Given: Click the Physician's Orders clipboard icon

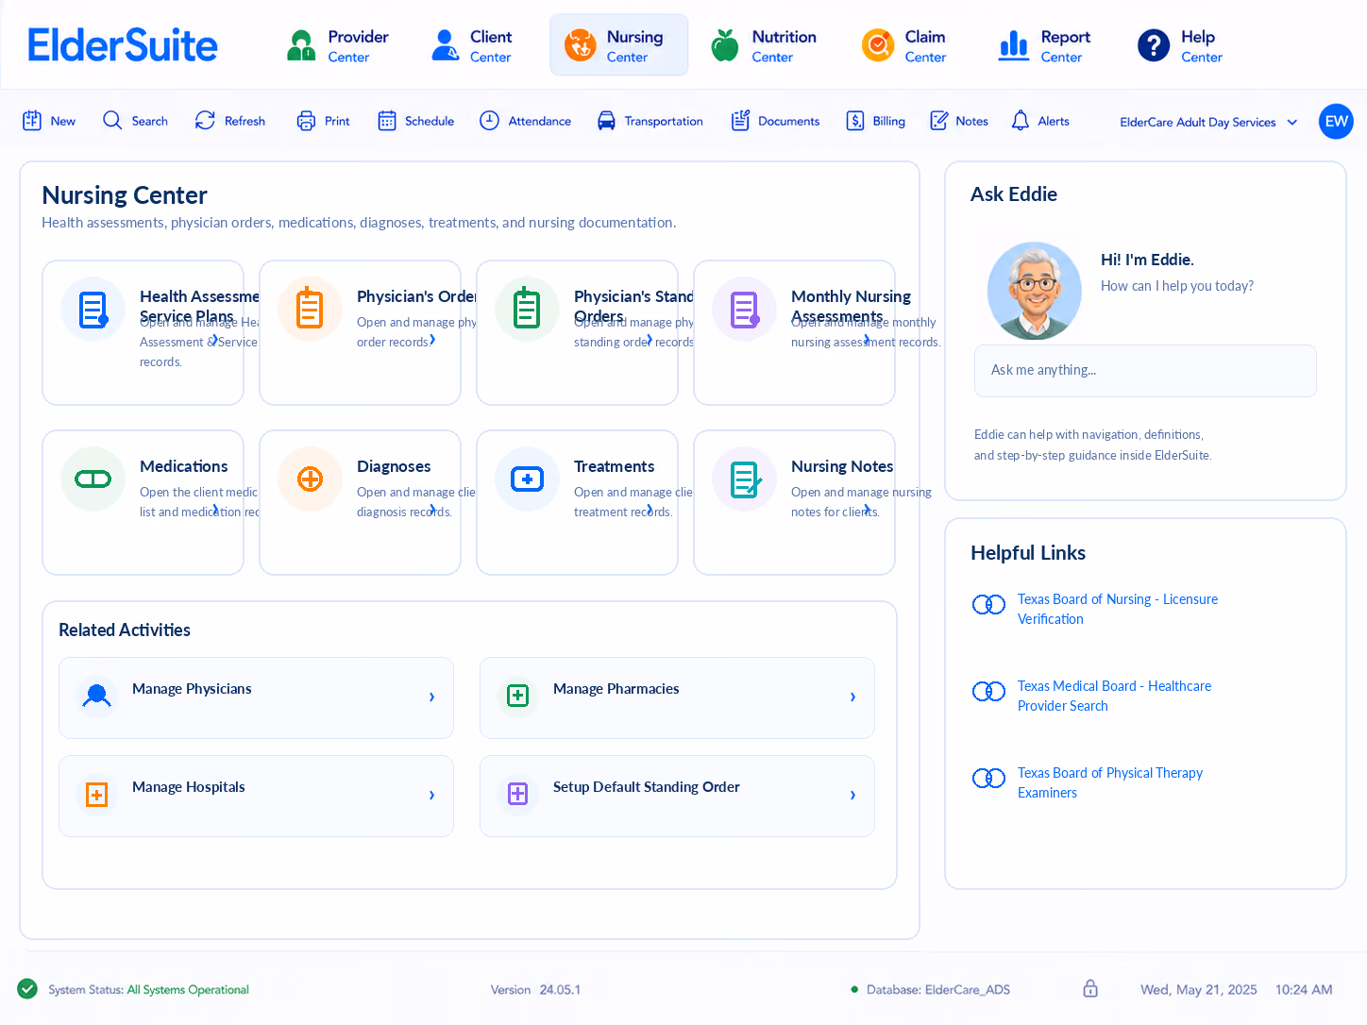Looking at the screenshot, I should (311, 310).
